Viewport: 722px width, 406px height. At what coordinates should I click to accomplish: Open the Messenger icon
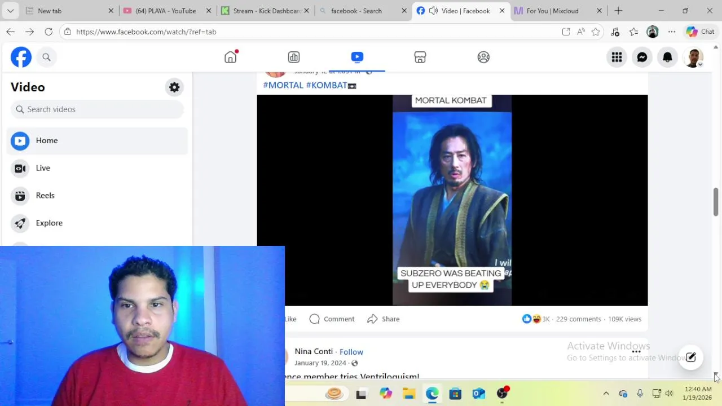642,57
